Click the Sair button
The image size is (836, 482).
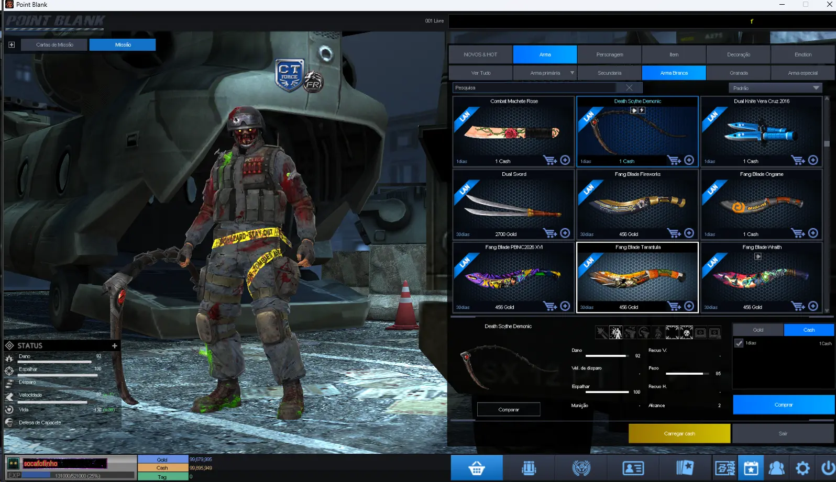tap(783, 433)
